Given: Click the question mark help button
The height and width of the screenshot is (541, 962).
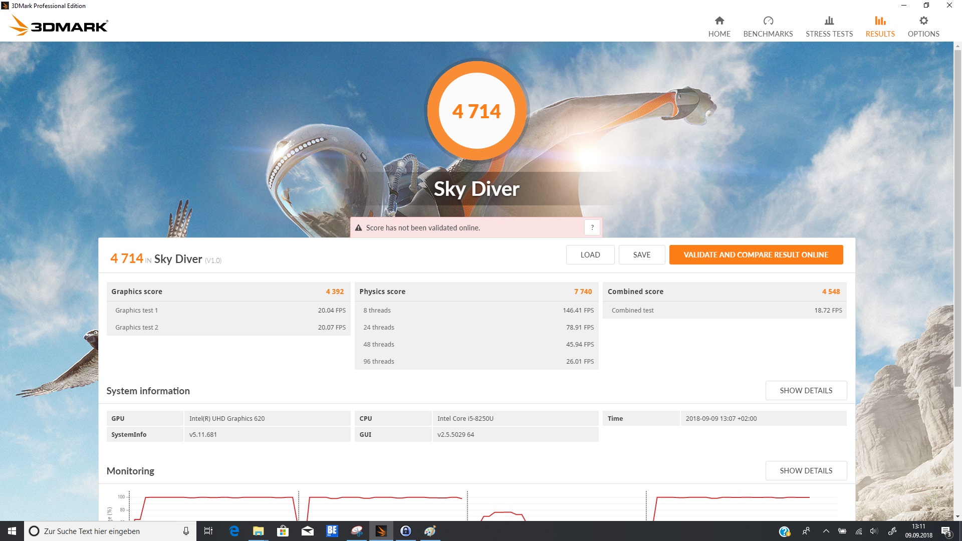Looking at the screenshot, I should 592,227.
